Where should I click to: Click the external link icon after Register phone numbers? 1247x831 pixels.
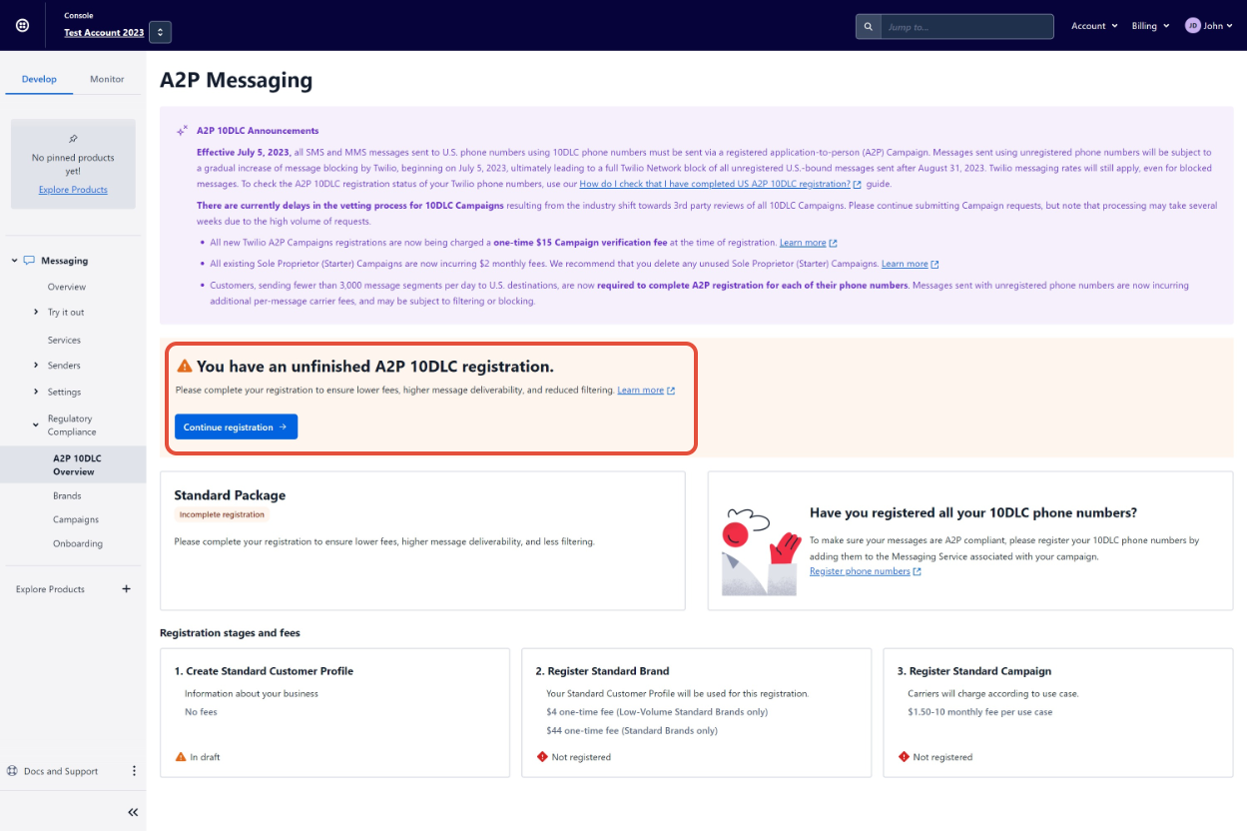point(917,571)
